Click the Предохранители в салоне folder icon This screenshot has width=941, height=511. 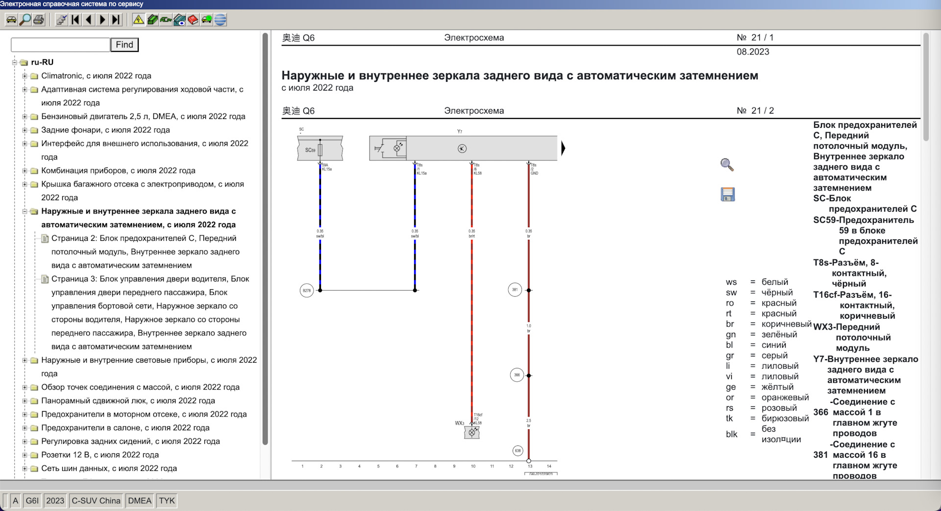(x=34, y=428)
